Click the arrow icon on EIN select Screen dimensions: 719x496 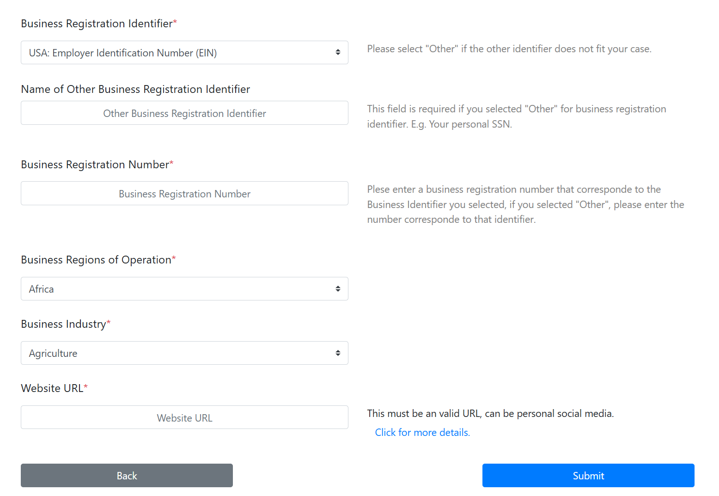coord(338,53)
